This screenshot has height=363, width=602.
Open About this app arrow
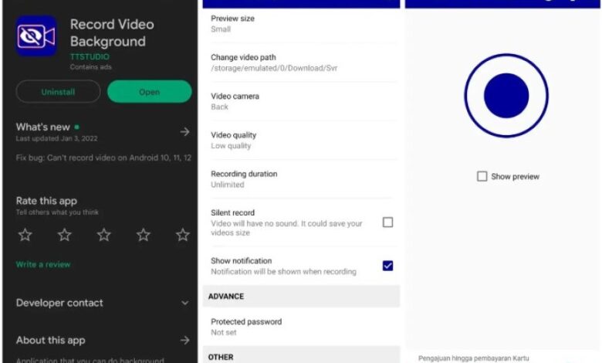[x=184, y=340]
